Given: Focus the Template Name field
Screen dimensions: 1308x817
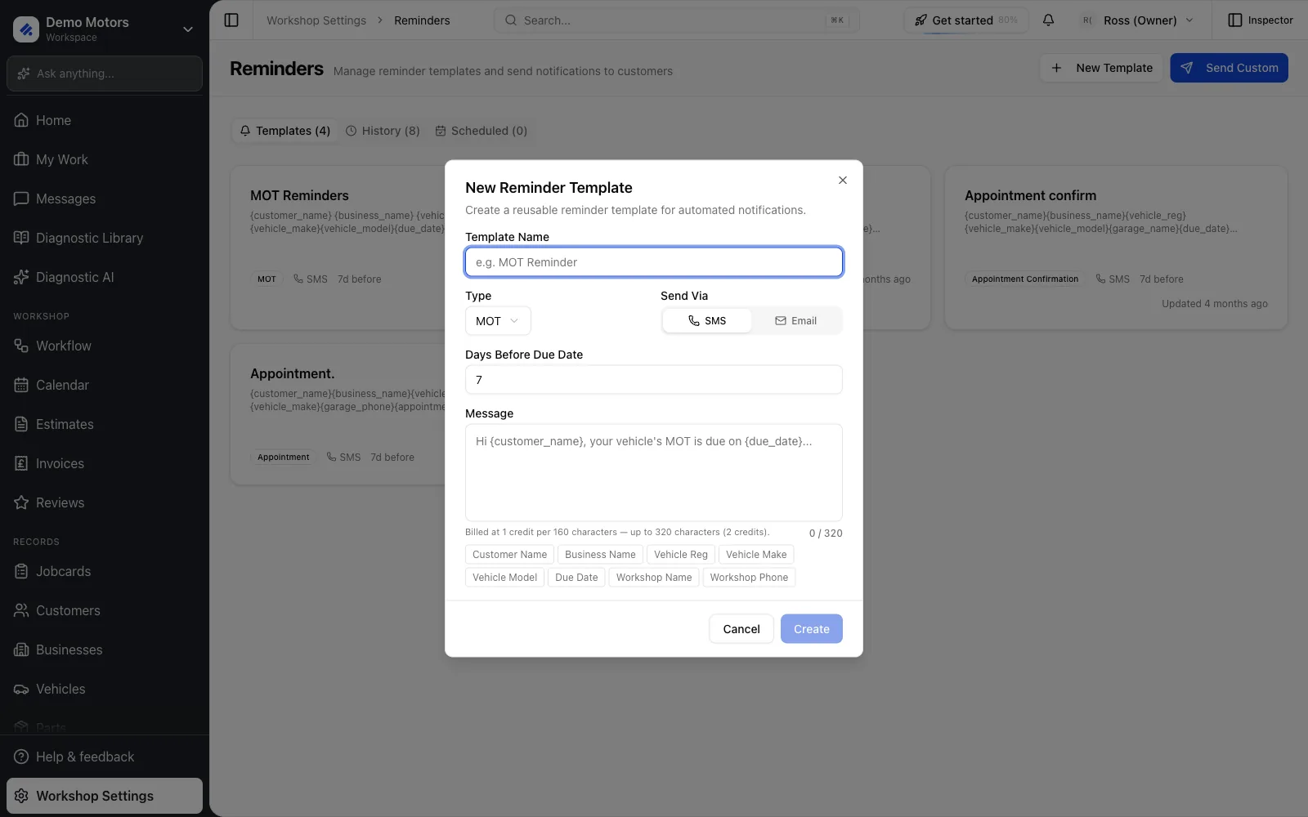Looking at the screenshot, I should tap(654, 261).
